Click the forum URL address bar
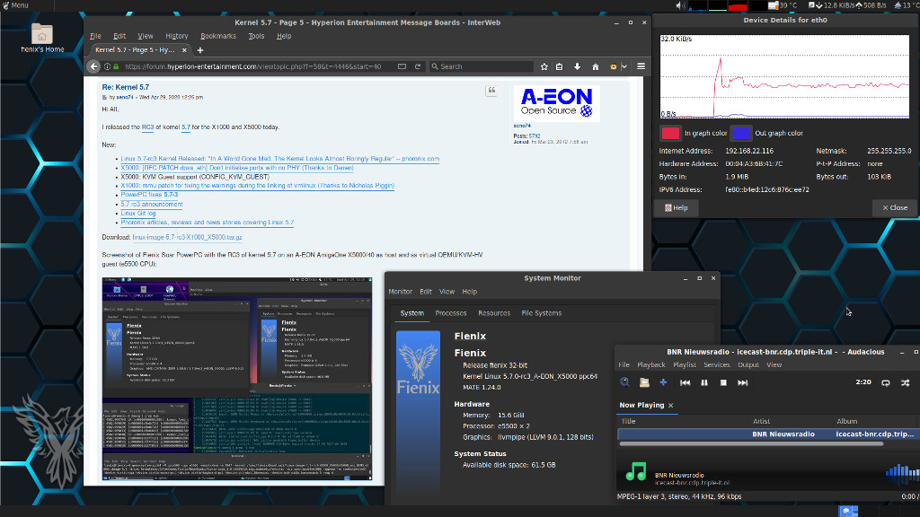 pyautogui.click(x=252, y=66)
